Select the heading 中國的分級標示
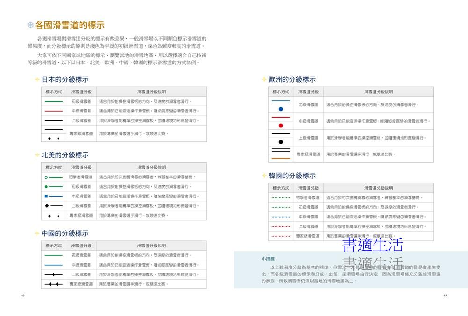 click(65, 233)
